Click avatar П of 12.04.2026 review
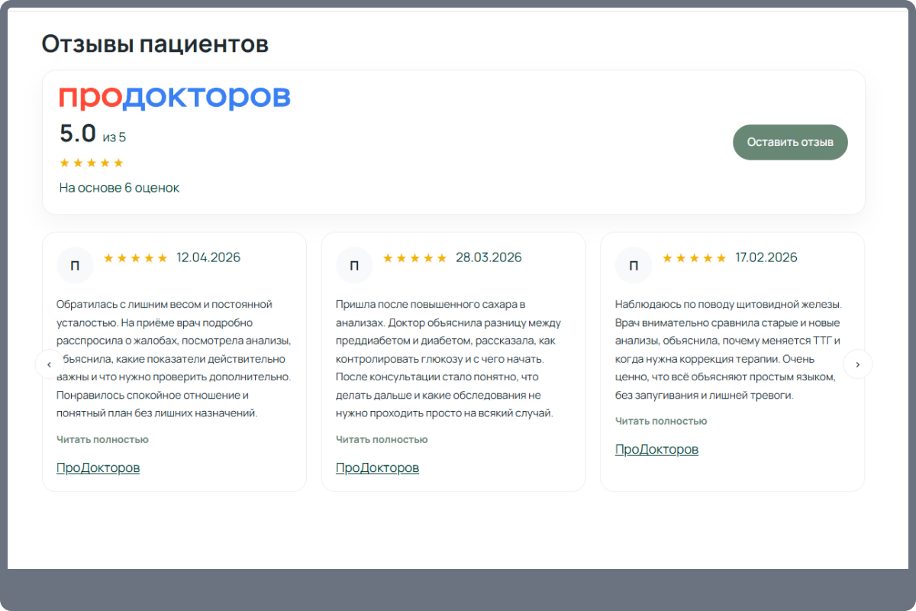Viewport: 916px width, 611px height. click(x=75, y=266)
